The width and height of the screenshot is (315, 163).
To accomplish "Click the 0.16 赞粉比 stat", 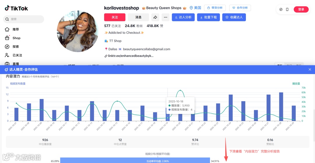I will [270, 142].
